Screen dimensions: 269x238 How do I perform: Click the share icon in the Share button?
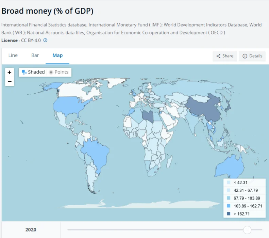click(218, 56)
